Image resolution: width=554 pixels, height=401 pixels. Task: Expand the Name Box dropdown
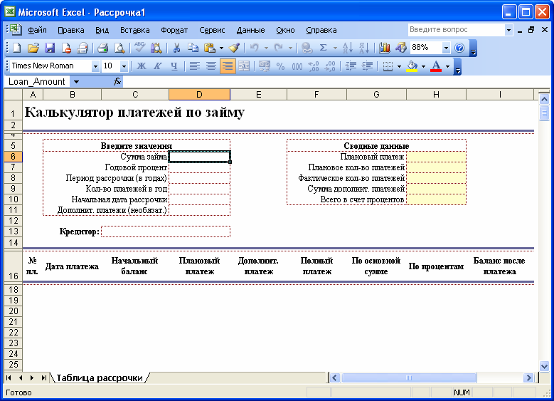(76, 82)
